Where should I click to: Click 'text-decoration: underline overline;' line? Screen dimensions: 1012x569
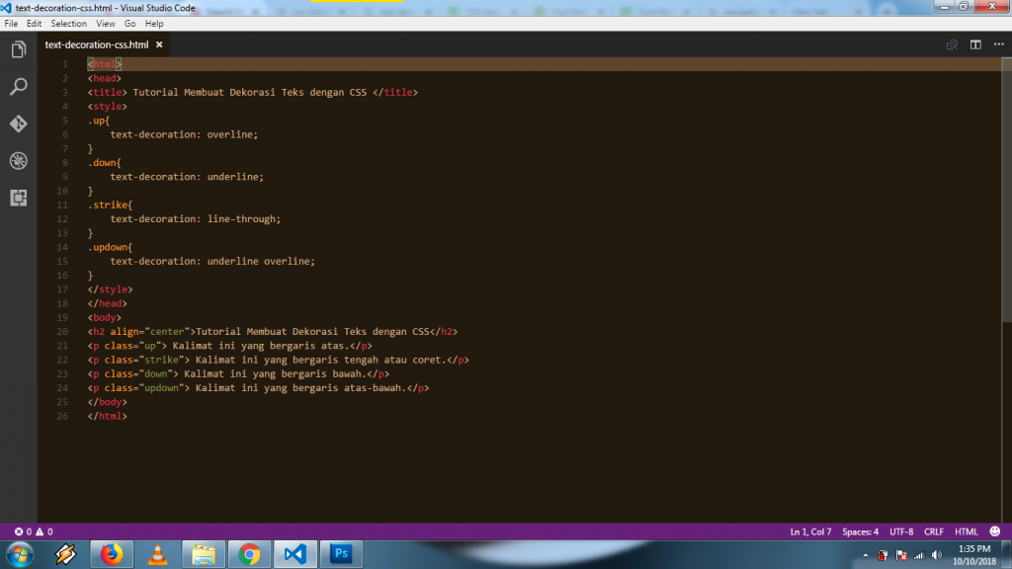point(212,261)
